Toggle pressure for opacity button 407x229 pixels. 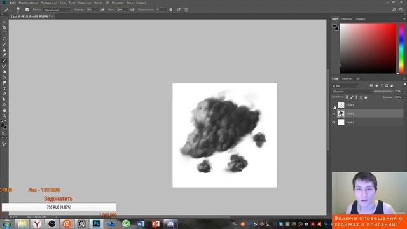pos(102,10)
